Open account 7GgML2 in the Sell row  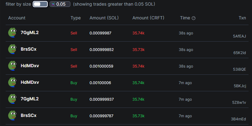[x=30, y=33]
